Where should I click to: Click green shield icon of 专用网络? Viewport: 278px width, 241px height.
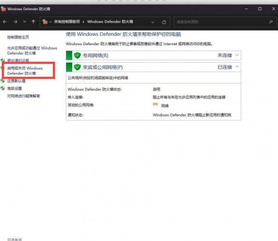click(77, 55)
